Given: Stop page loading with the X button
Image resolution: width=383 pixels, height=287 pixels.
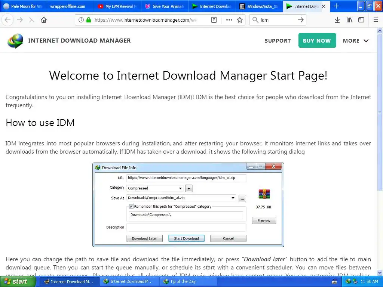Looking at the screenshot, I should pos(31,20).
